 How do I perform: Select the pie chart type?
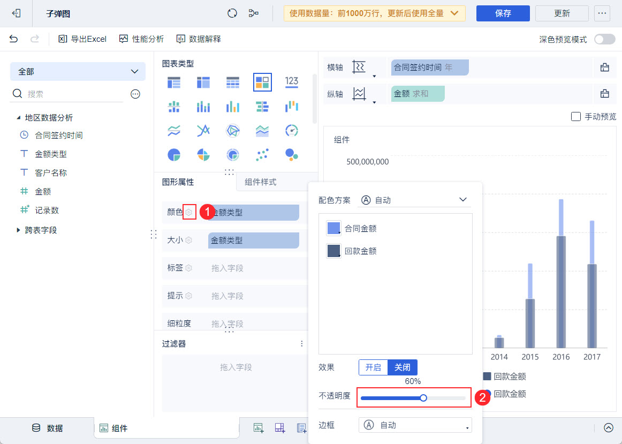pyautogui.click(x=174, y=155)
